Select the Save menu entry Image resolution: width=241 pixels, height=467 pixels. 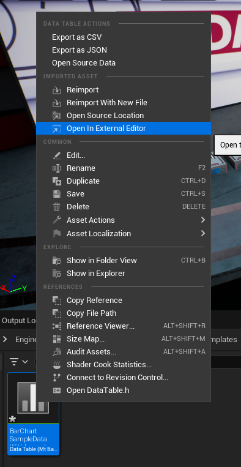(124, 194)
